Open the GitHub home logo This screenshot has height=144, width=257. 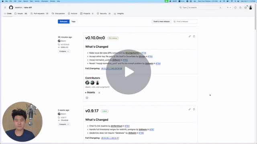(11, 8)
